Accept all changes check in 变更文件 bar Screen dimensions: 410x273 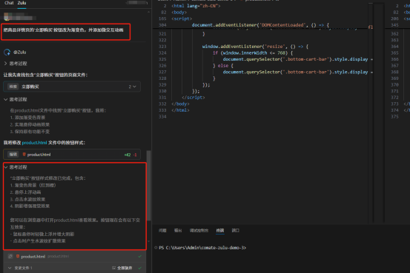click(x=140, y=268)
